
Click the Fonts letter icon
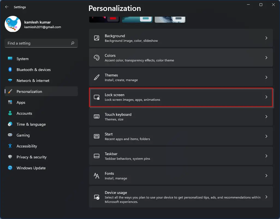click(97, 176)
